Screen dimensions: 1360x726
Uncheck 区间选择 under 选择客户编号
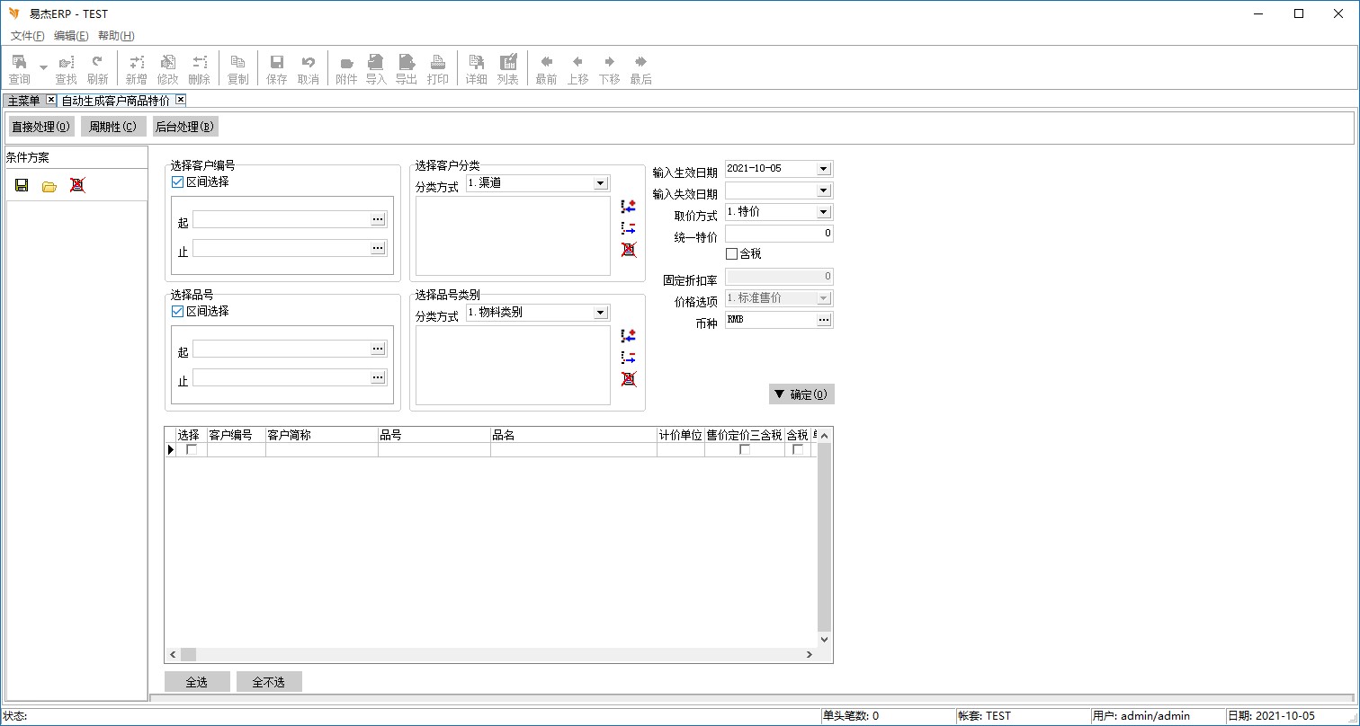click(x=178, y=181)
